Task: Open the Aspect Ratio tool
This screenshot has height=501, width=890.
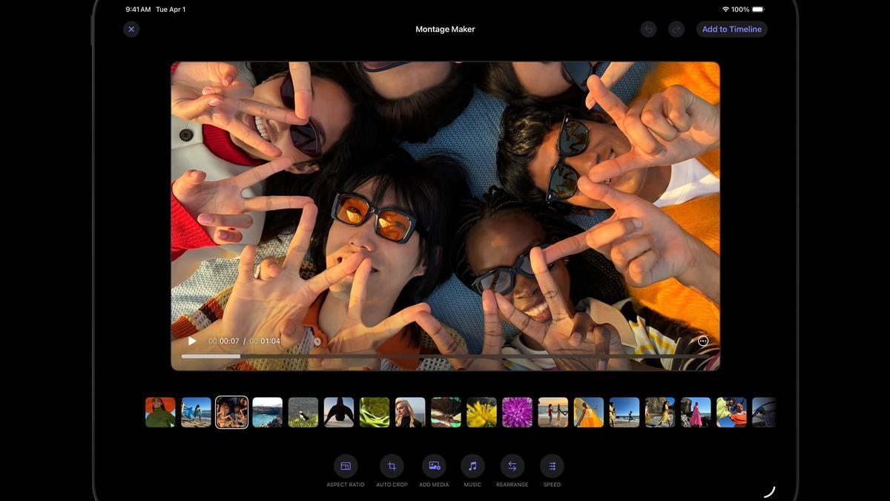Action: [346, 466]
